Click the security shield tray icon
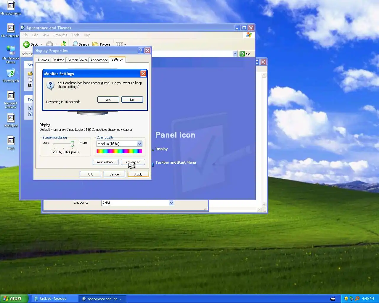Image resolution: width=379 pixels, height=303 pixels. pos(346,299)
